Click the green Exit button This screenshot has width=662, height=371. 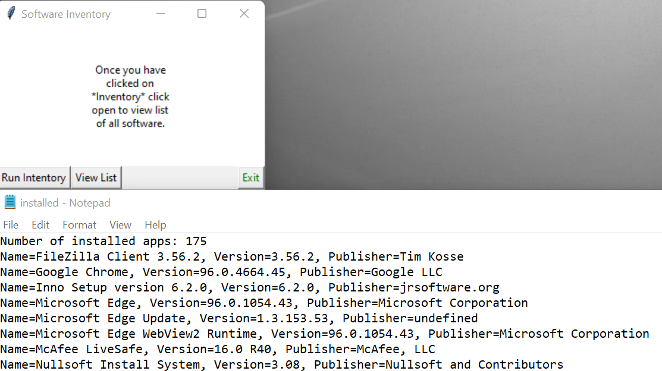[250, 177]
